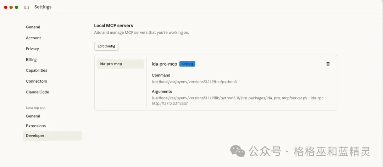Click the blue running status badge

tap(187, 64)
